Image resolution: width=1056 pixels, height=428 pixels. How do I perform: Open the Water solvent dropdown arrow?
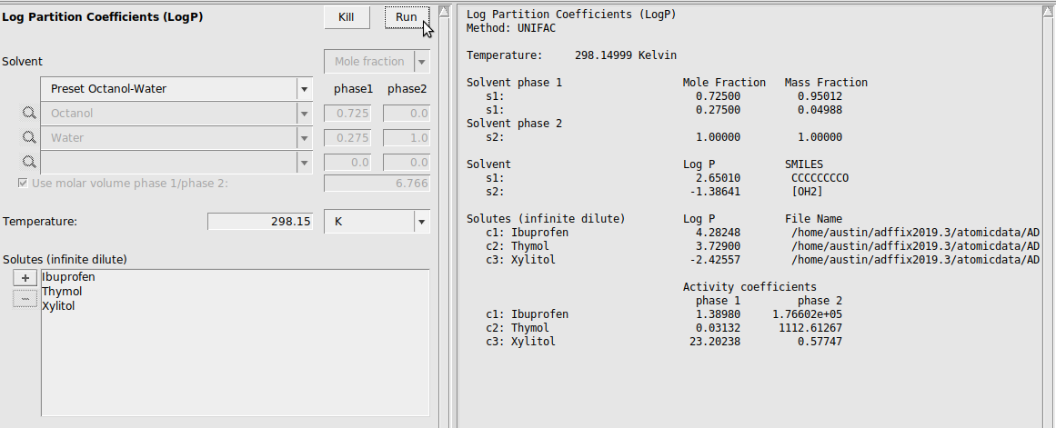pyautogui.click(x=303, y=138)
